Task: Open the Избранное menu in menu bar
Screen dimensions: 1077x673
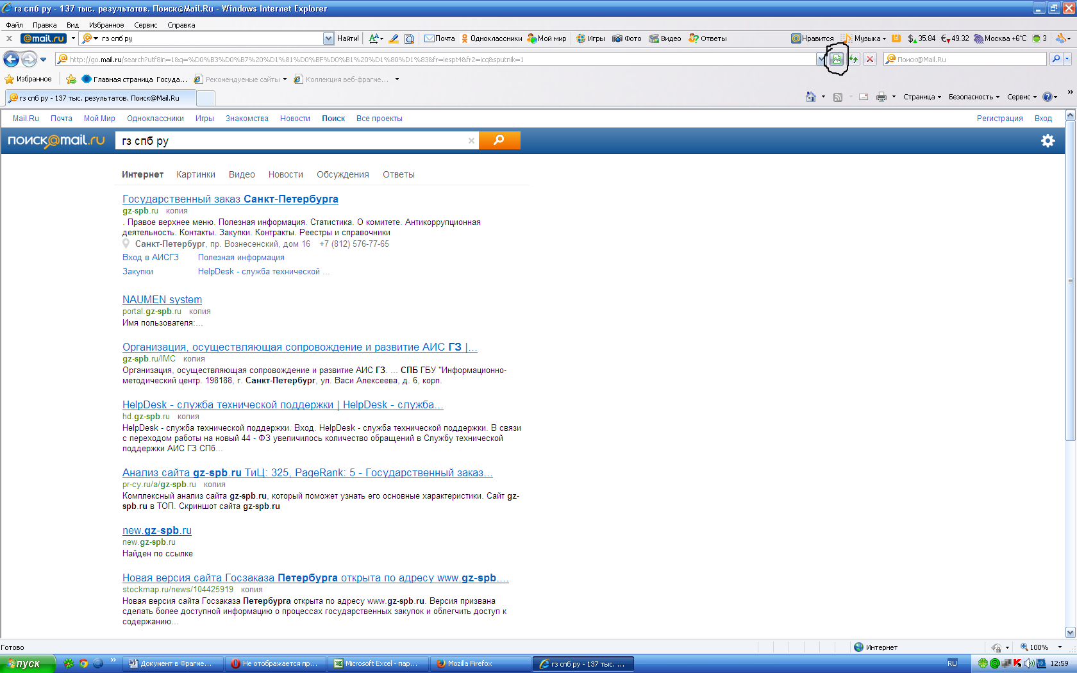Action: [106, 25]
